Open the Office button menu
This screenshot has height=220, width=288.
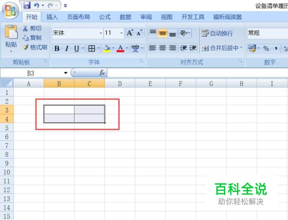tap(10, 10)
